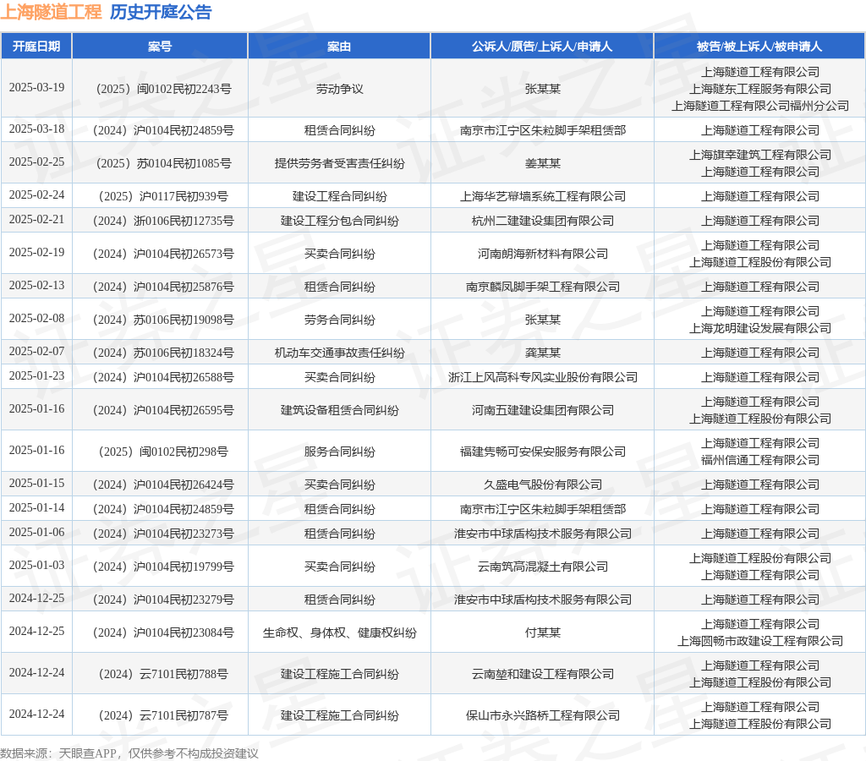Viewport: 866px width, 761px height.
Task: Select case number (2024)沪0104民初26424号
Action: pos(163,485)
